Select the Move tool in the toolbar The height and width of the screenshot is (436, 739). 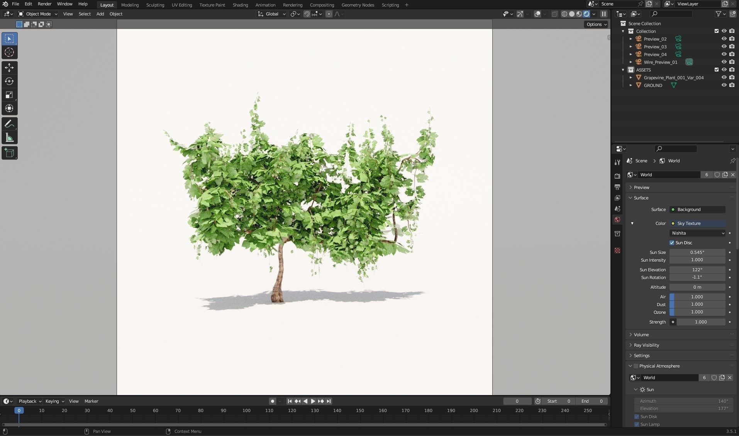coord(9,68)
